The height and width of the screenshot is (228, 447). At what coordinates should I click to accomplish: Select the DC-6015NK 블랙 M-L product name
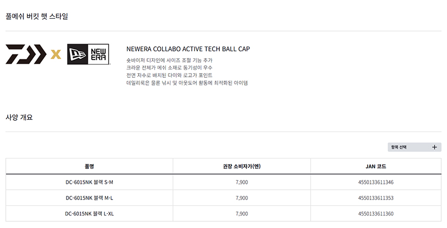point(89,198)
